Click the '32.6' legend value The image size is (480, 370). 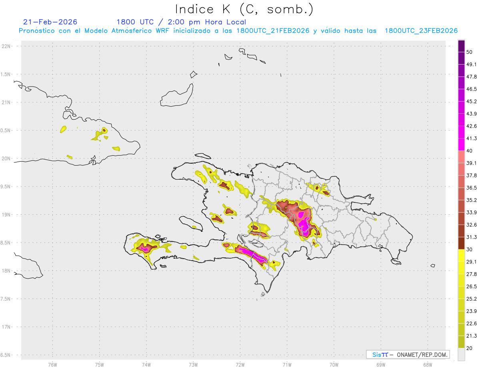click(472, 225)
